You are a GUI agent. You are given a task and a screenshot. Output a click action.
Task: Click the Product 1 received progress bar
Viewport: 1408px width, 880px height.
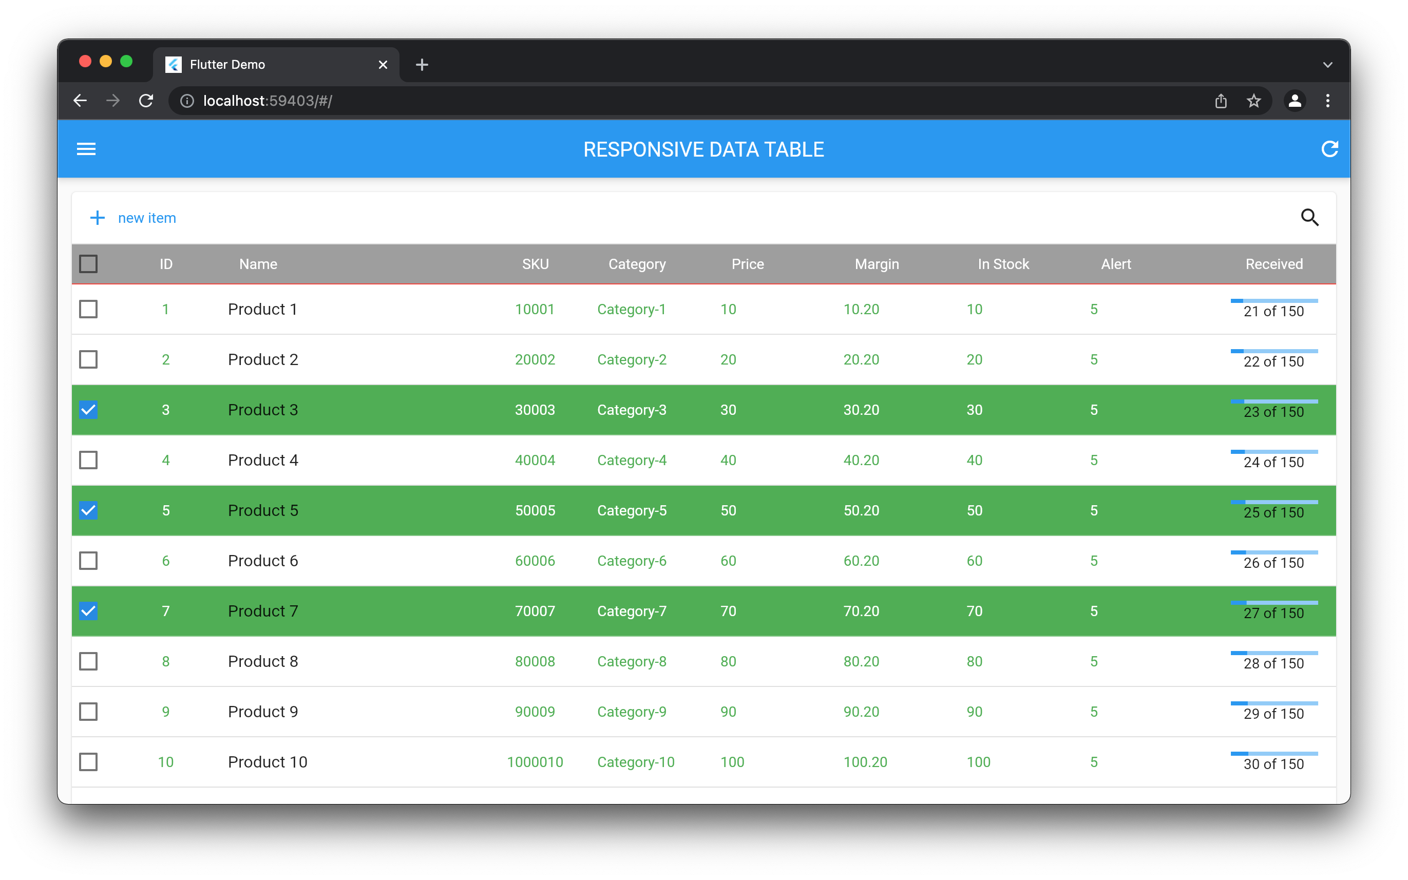tap(1273, 301)
